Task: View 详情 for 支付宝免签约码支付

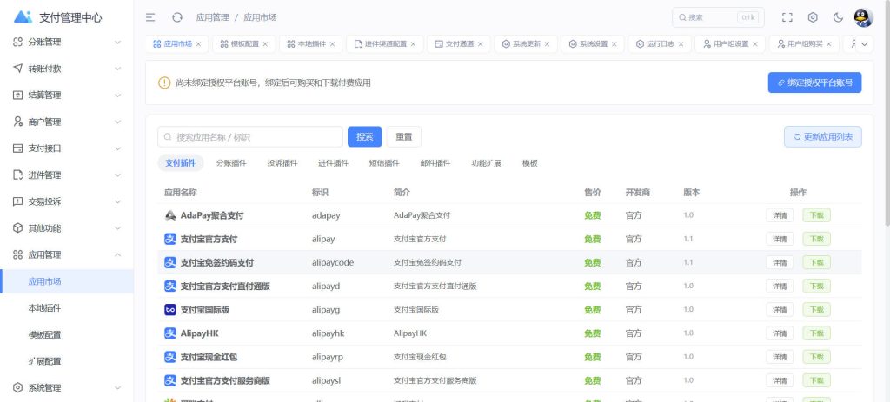Action: [780, 262]
